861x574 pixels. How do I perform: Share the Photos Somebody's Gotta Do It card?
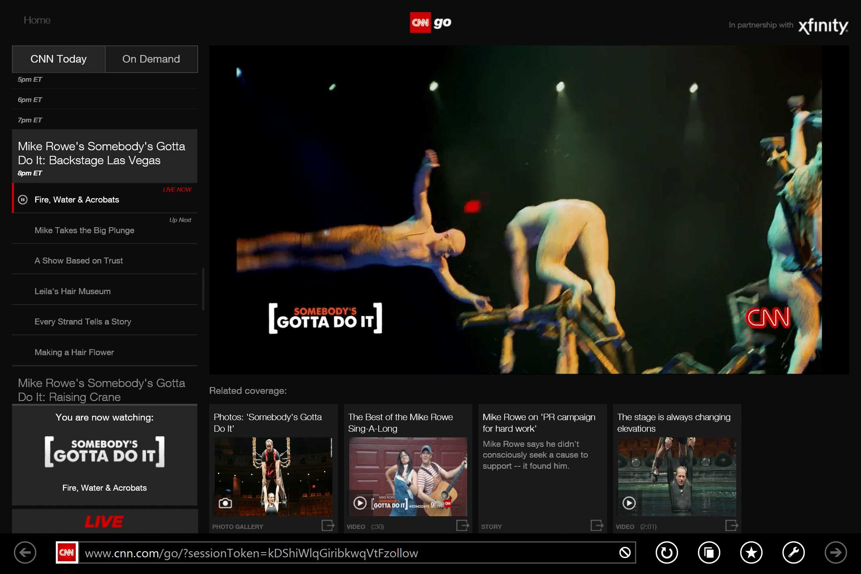pos(328,526)
